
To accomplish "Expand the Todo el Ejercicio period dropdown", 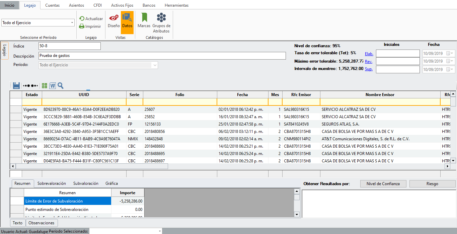I will [x=72, y=23].
